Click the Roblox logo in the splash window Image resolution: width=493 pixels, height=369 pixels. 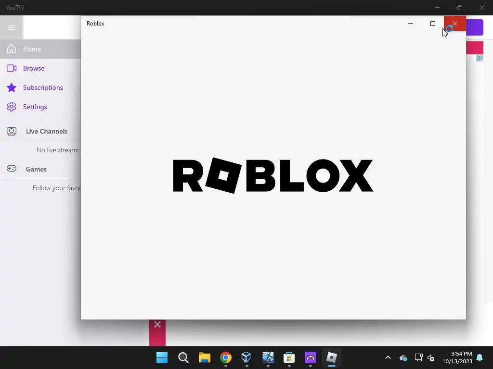[273, 175]
